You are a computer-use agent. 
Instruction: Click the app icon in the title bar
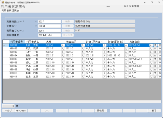tap(3, 2)
